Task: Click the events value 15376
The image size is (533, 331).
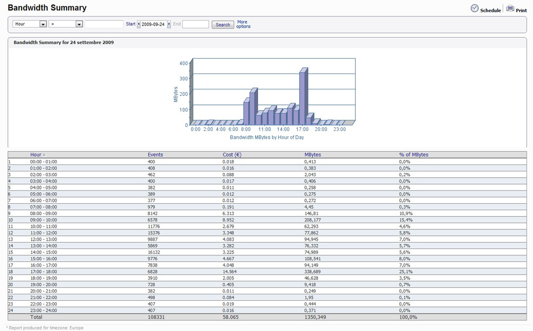Action: coord(154,233)
